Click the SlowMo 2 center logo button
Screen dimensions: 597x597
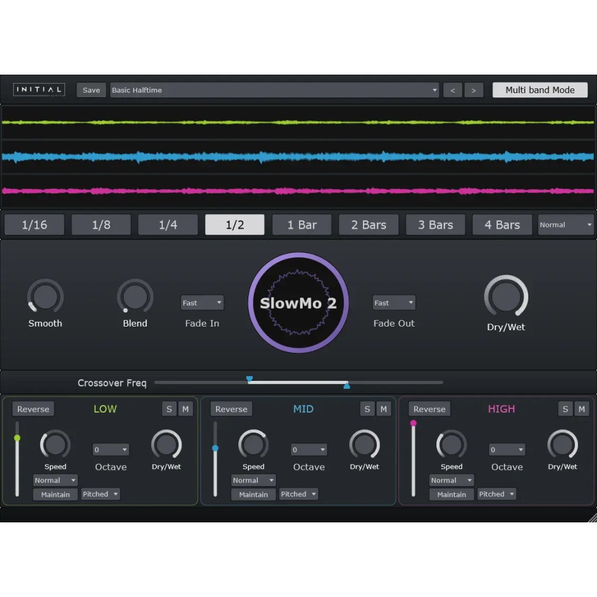[x=298, y=303]
